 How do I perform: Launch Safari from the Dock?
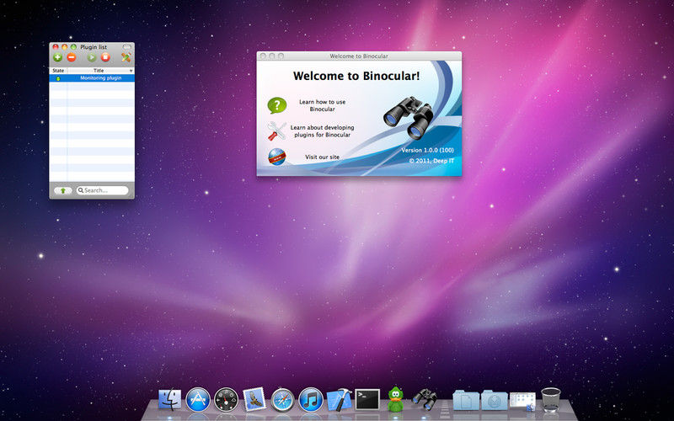coord(282,399)
